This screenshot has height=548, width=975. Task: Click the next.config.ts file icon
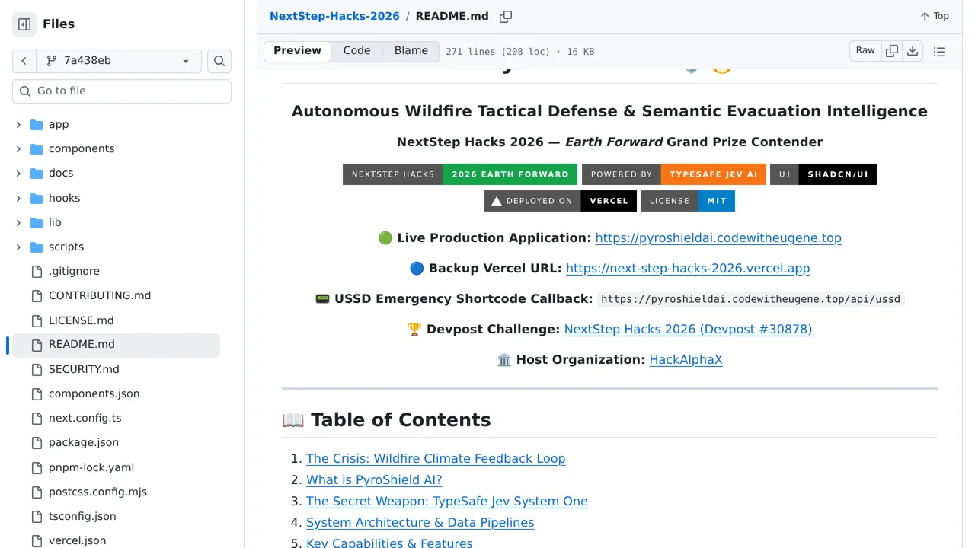[37, 418]
